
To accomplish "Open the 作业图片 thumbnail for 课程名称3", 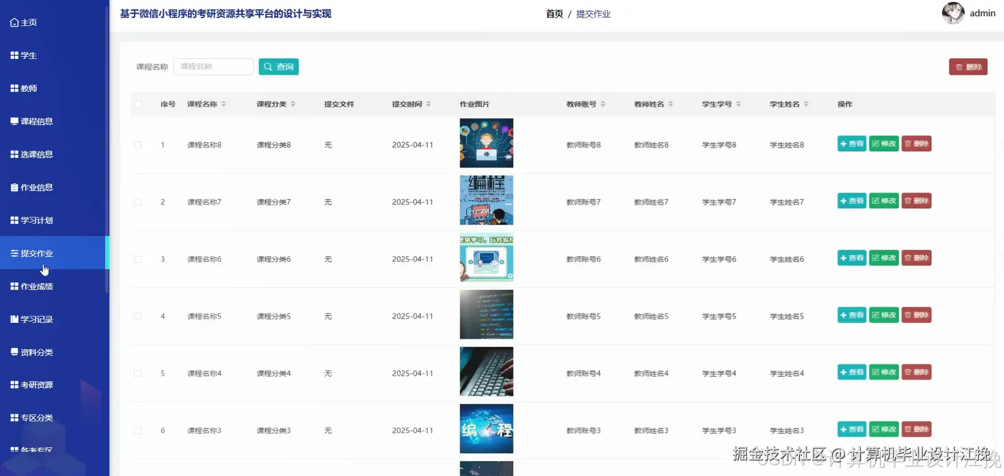I will point(486,428).
